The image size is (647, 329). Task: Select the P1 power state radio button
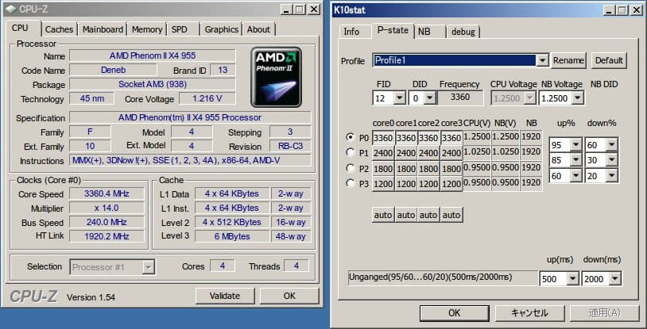[351, 152]
